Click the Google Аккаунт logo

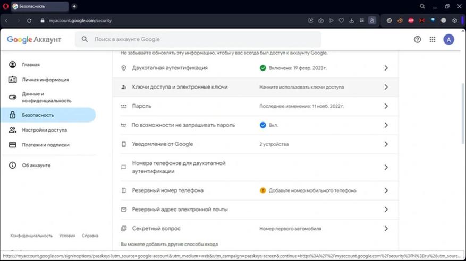34,39
